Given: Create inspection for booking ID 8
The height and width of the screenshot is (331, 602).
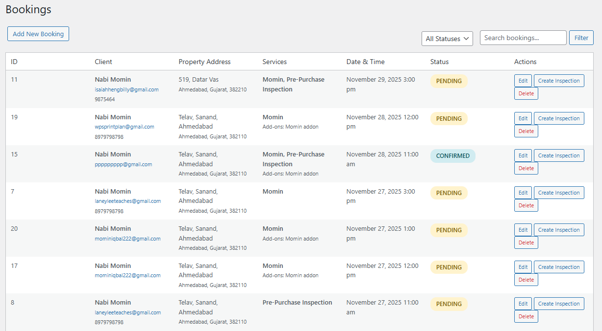Looking at the screenshot, I should click(x=559, y=304).
